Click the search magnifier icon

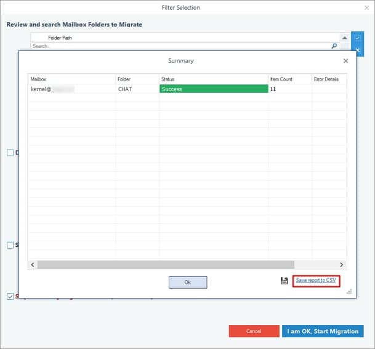click(334, 46)
